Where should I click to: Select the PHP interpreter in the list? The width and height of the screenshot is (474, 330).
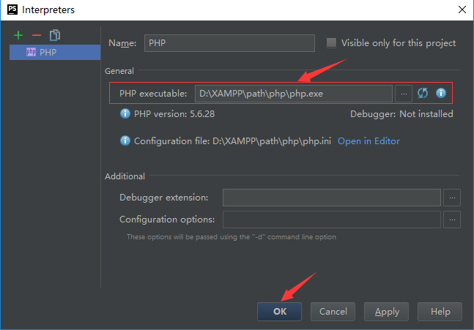click(55, 52)
